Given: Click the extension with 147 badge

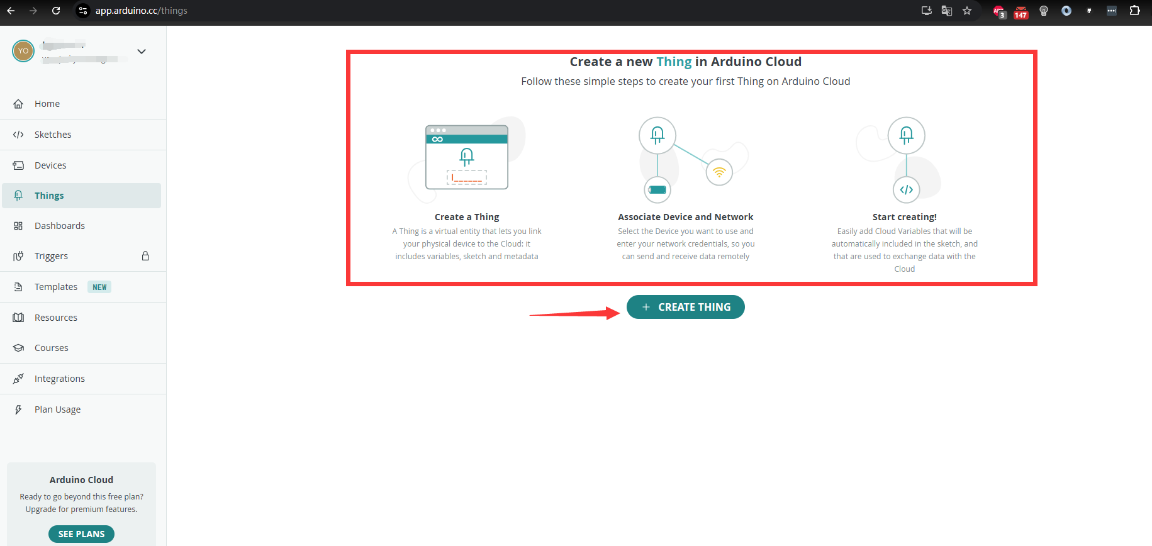Looking at the screenshot, I should (x=1021, y=11).
